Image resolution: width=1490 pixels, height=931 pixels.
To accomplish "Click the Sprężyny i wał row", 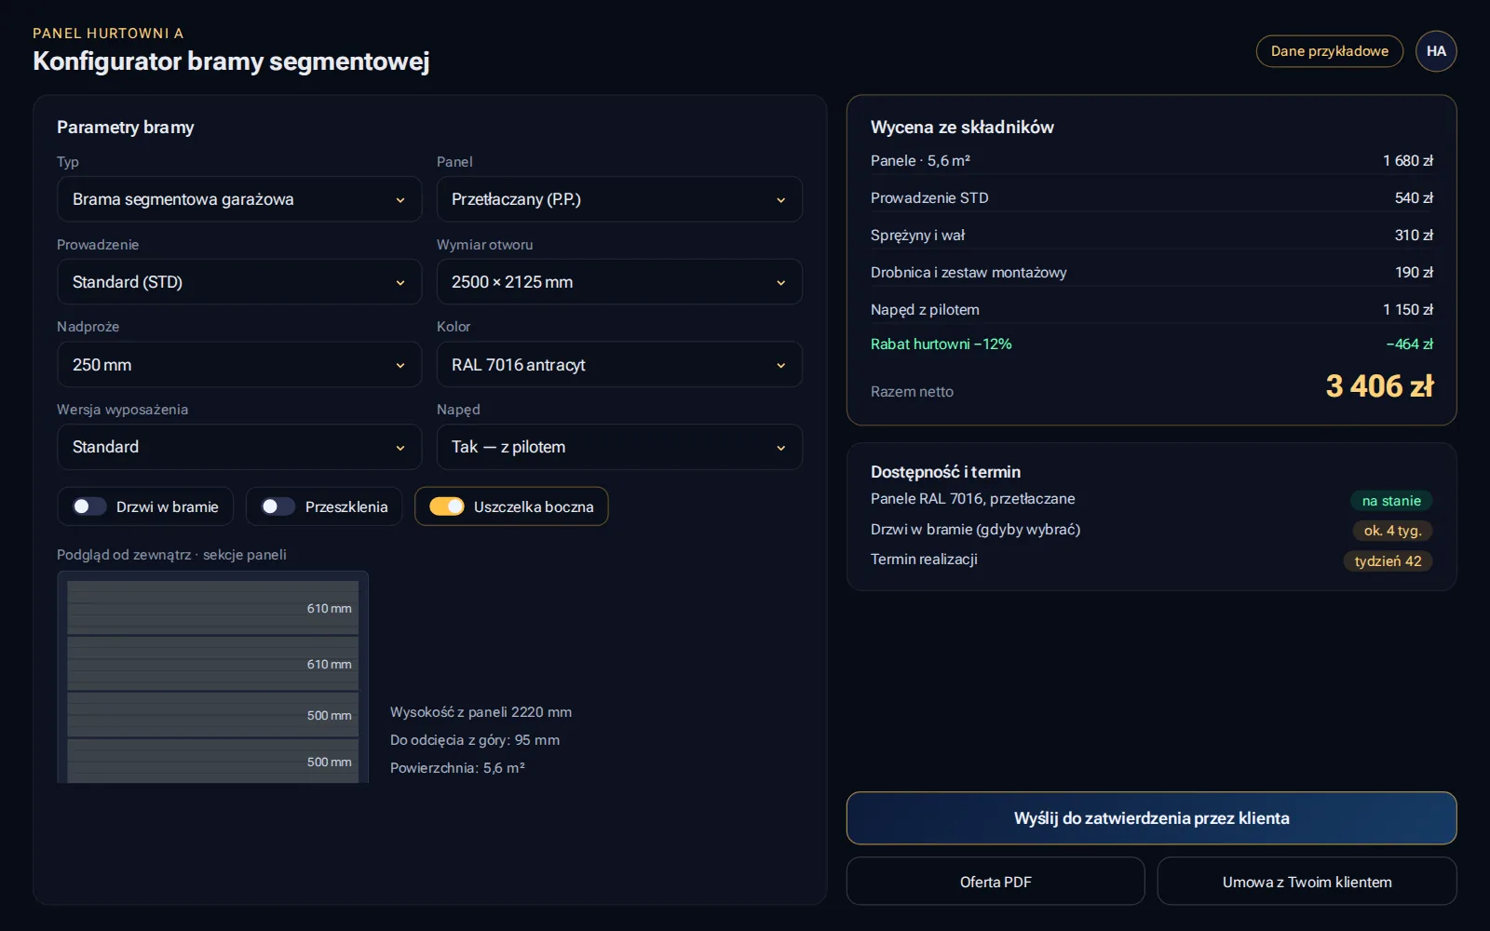I will coord(1151,236).
